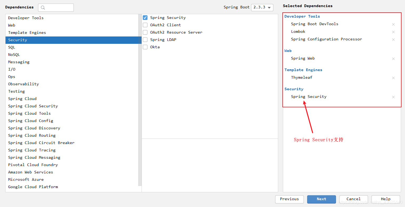Remove Thymeleaf dependency via X icon

[x=393, y=78]
